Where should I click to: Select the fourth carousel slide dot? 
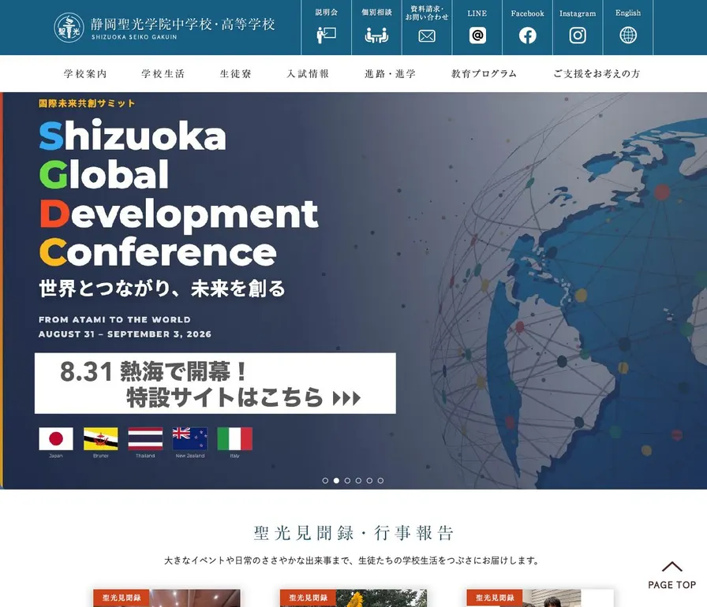(x=358, y=480)
